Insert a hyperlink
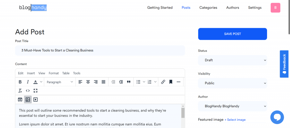290x128 pixels. click(x=163, y=82)
